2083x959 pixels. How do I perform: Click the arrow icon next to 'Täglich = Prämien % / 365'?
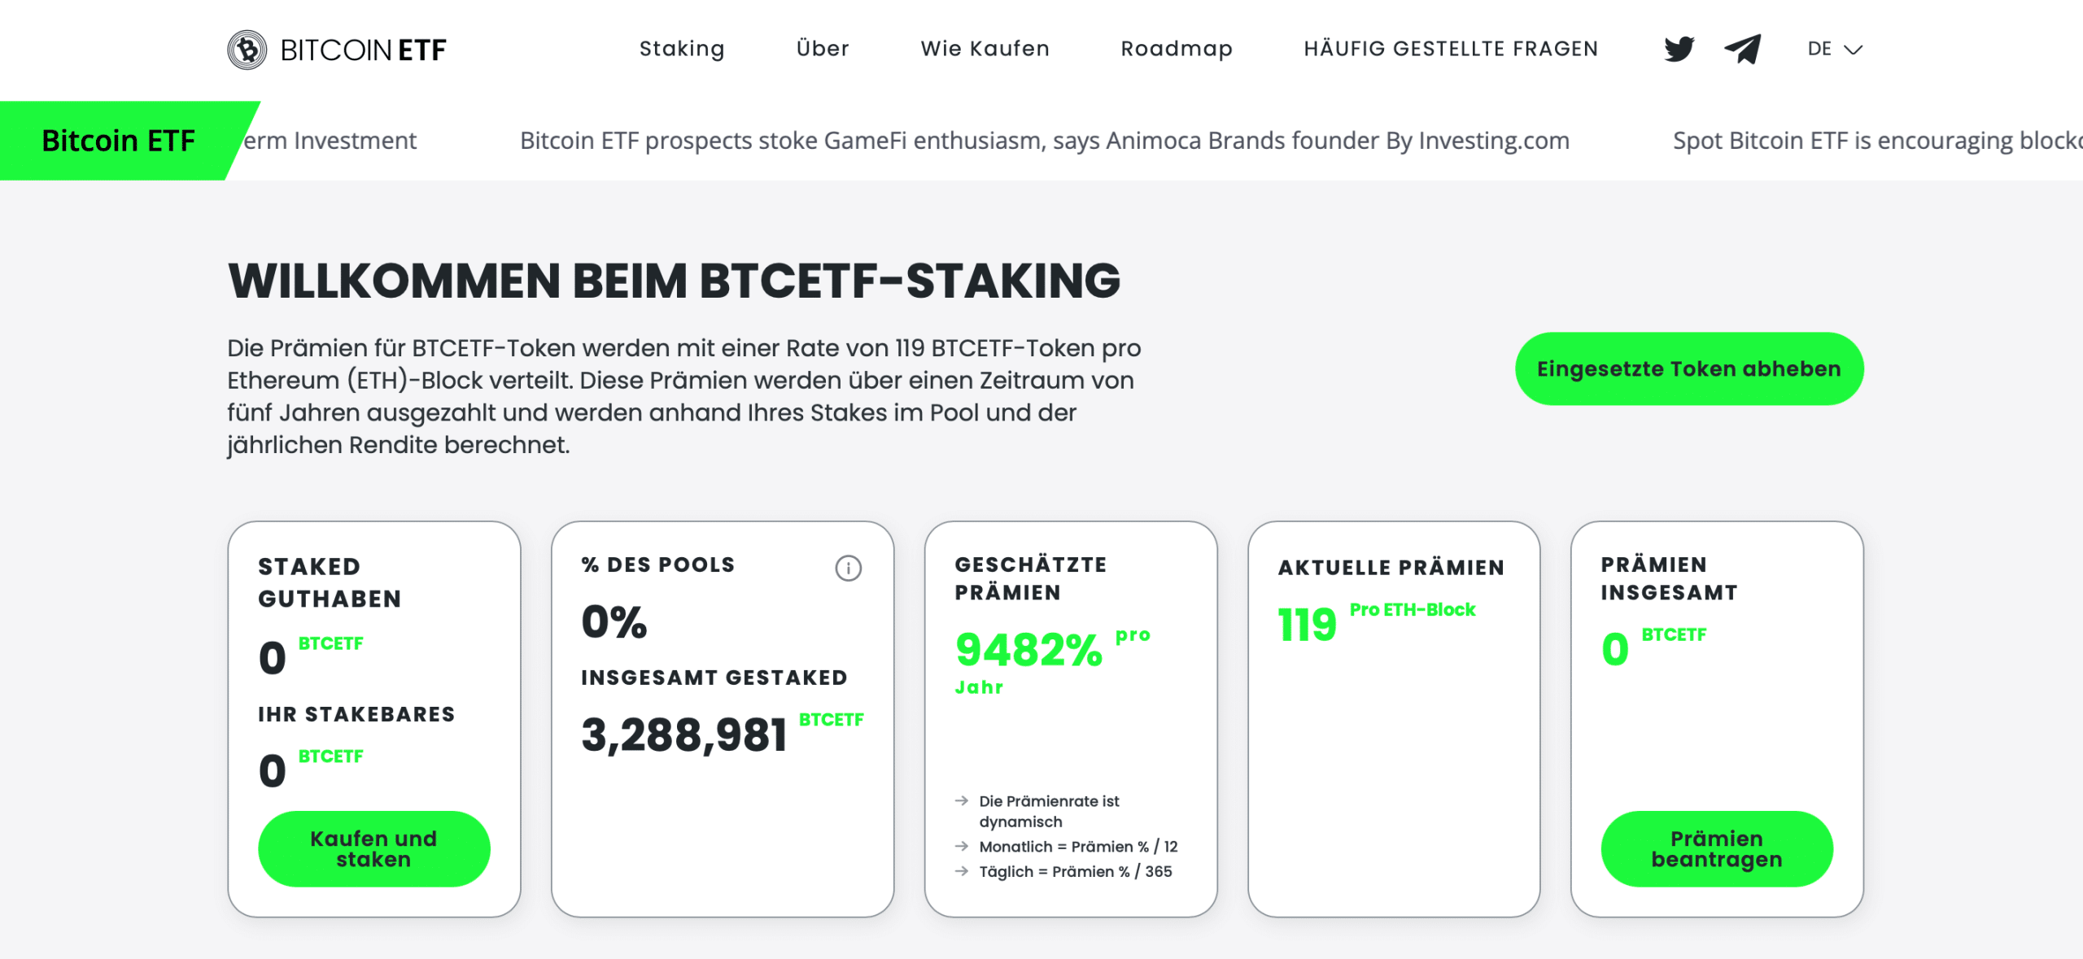(960, 871)
